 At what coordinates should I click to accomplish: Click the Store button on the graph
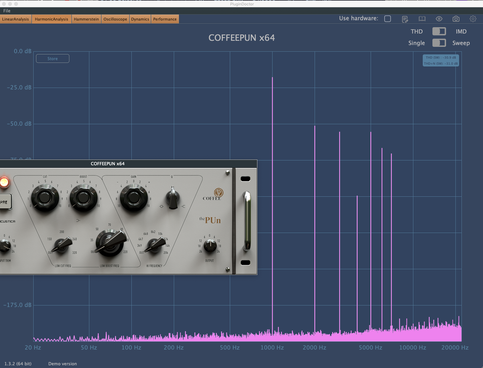tap(53, 59)
